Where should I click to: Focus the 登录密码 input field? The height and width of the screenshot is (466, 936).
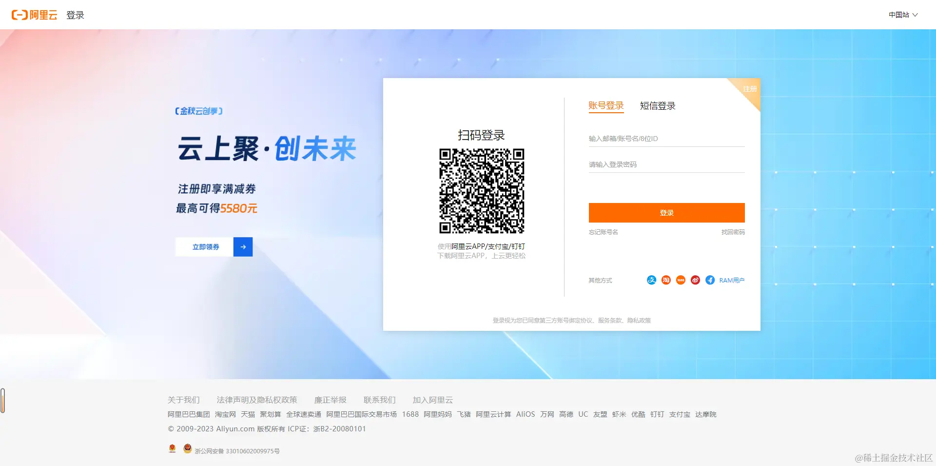[x=666, y=164]
